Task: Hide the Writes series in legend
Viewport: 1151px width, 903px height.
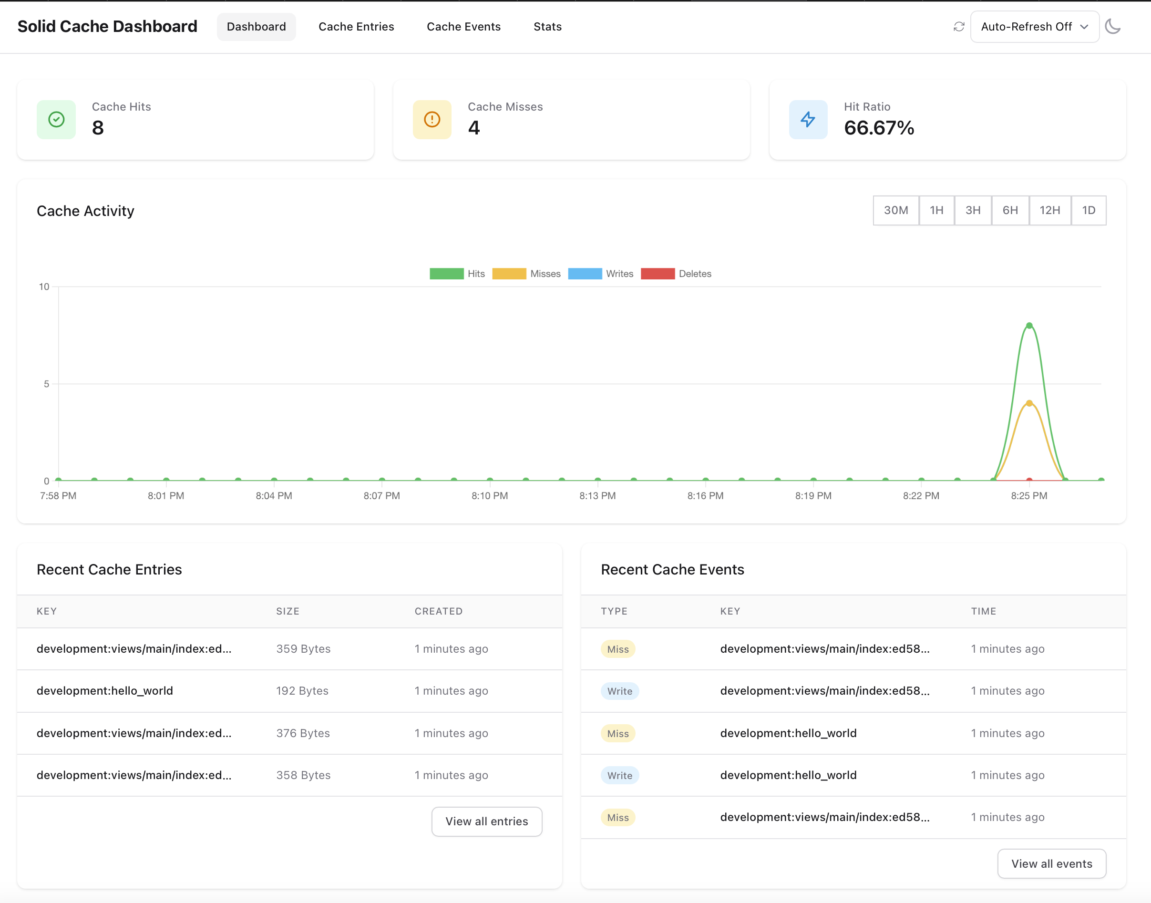Action: click(x=585, y=274)
